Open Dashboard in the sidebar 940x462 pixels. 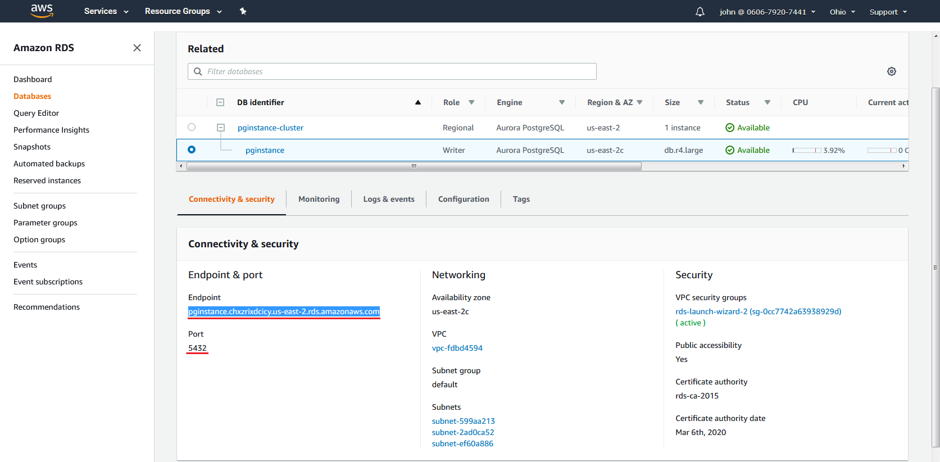(33, 79)
